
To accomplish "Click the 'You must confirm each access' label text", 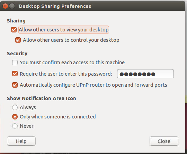I will 72,62.
